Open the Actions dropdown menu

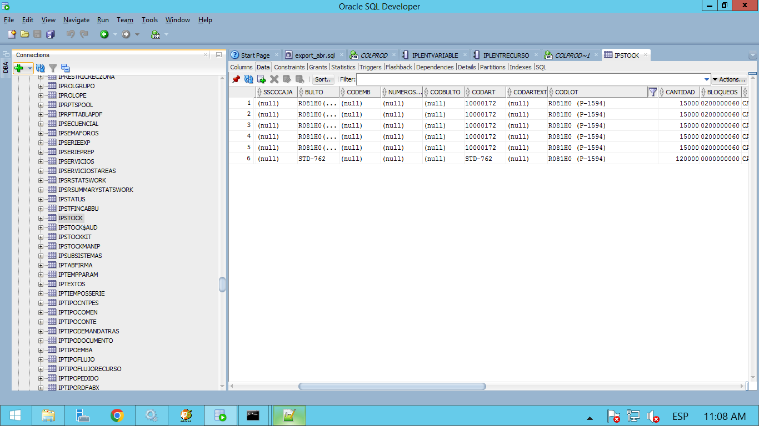tap(730, 79)
